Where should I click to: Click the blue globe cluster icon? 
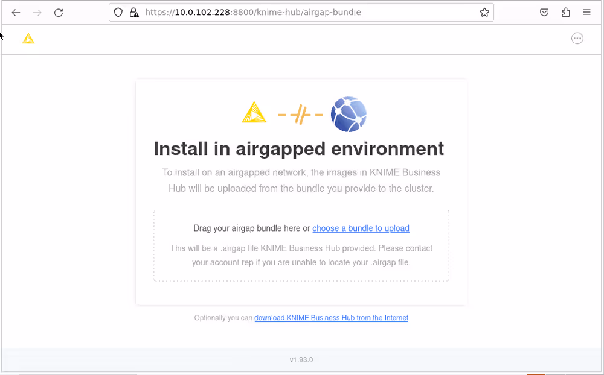point(349,114)
